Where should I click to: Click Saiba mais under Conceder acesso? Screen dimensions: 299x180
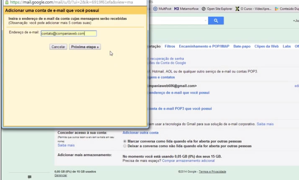pyautogui.click(x=66, y=145)
